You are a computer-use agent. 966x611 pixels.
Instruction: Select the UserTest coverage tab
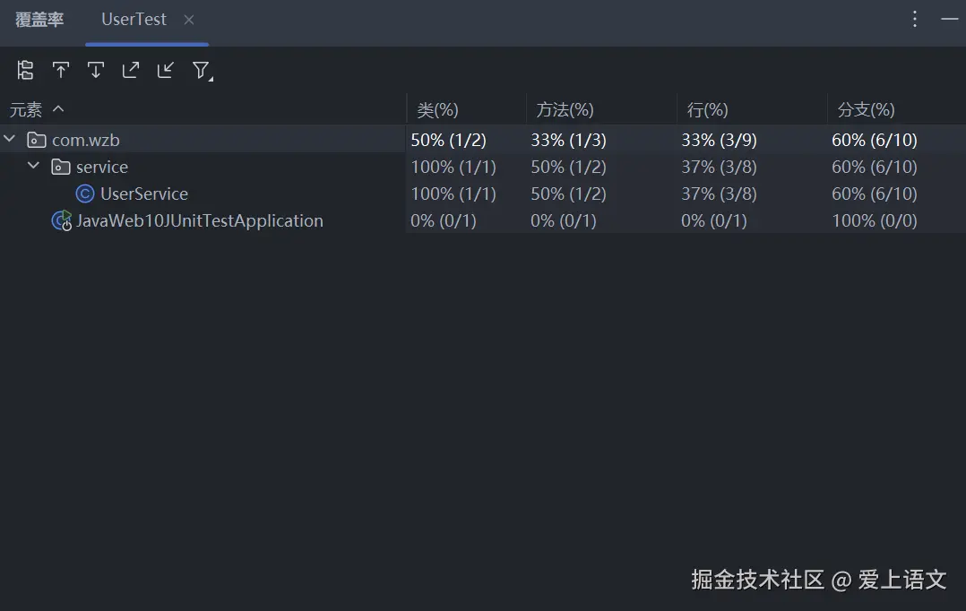(x=134, y=20)
